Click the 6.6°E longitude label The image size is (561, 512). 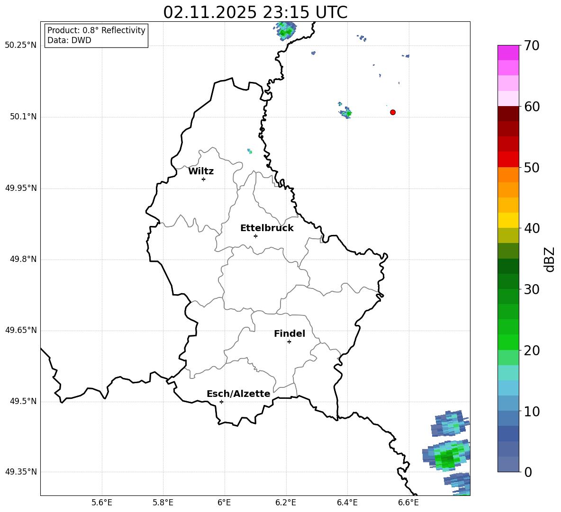click(408, 503)
